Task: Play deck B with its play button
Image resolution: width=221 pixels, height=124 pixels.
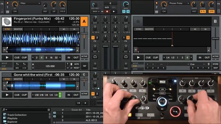Action: point(138,58)
